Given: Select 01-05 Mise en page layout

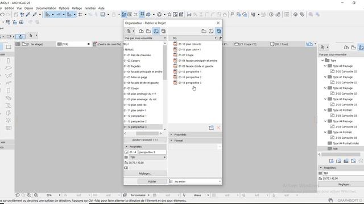Looking at the screenshot, I should click(135, 77).
